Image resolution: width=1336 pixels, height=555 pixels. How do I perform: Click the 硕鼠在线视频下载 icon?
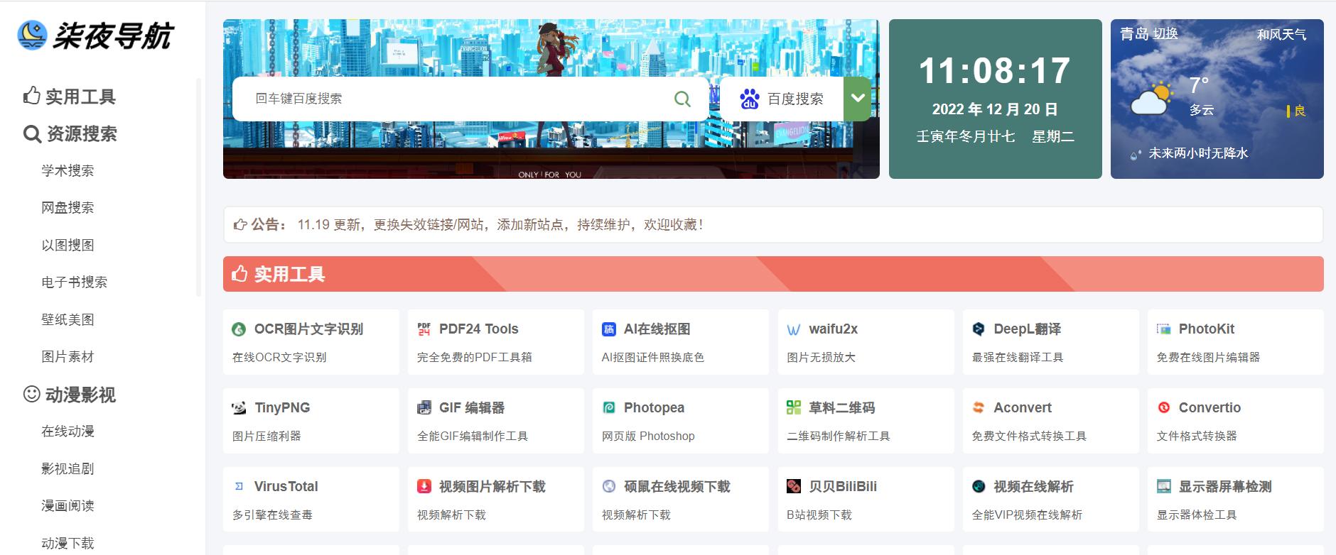pos(609,487)
